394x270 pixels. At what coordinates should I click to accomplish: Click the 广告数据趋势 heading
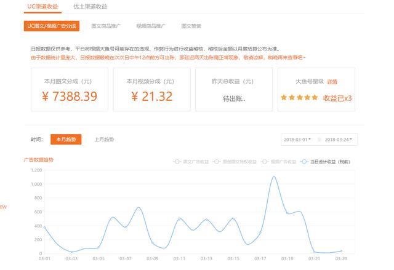[x=38, y=160]
